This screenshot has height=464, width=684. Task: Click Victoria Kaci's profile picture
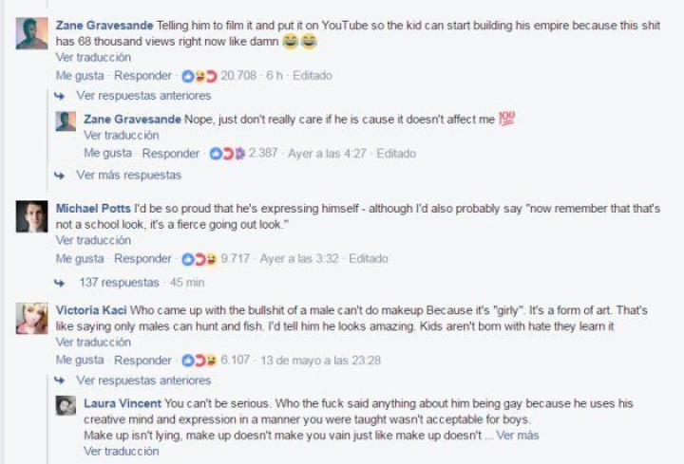point(32,318)
